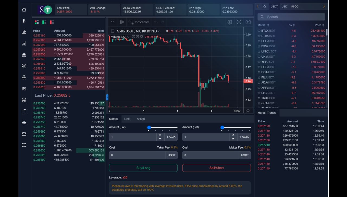The width and height of the screenshot is (347, 197).
Task: Select the USDC market tab
Action: pos(294,6)
